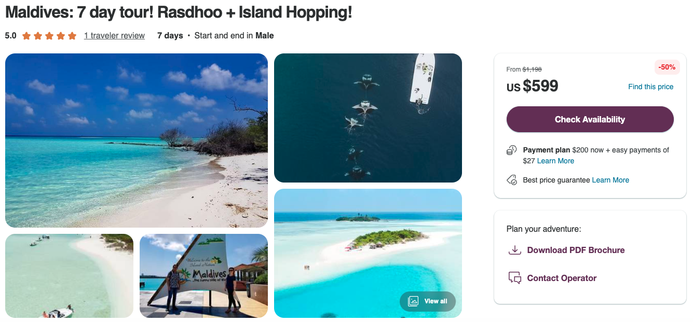
Task: Click the Contact Operator link
Action: (562, 278)
